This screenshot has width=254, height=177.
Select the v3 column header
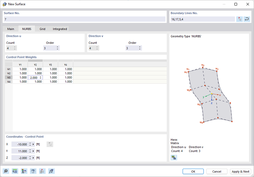[50, 65]
